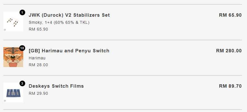Click the quantity badge showing 3
247x112 pixels.
point(22,83)
